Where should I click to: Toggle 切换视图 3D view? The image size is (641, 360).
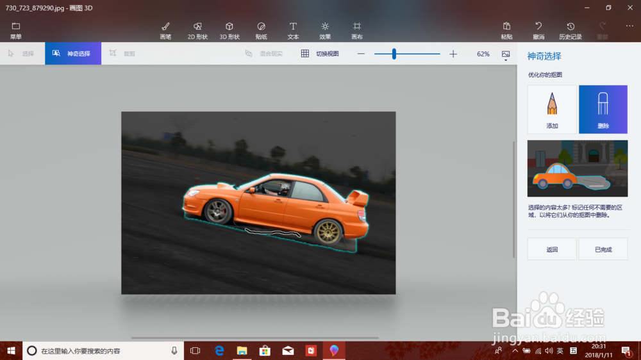tap(320, 54)
